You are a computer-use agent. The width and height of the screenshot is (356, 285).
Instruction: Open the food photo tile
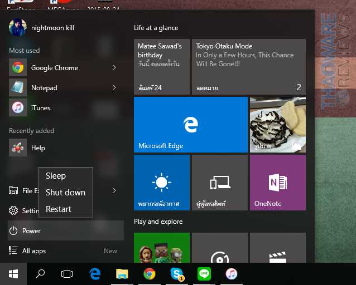point(277,124)
